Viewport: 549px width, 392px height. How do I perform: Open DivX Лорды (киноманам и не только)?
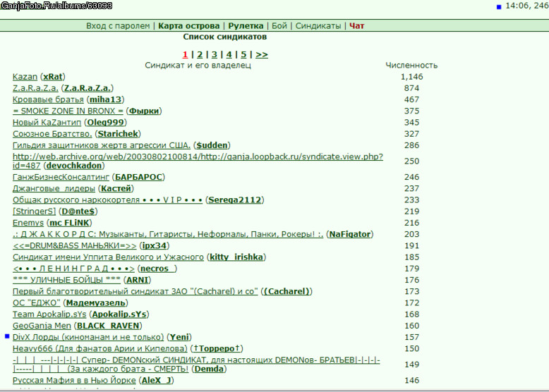coord(88,338)
